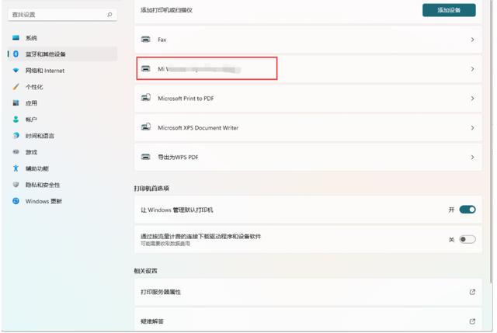
Task: Click the 辅助功能 accessibility icon
Action: pyautogui.click(x=16, y=168)
